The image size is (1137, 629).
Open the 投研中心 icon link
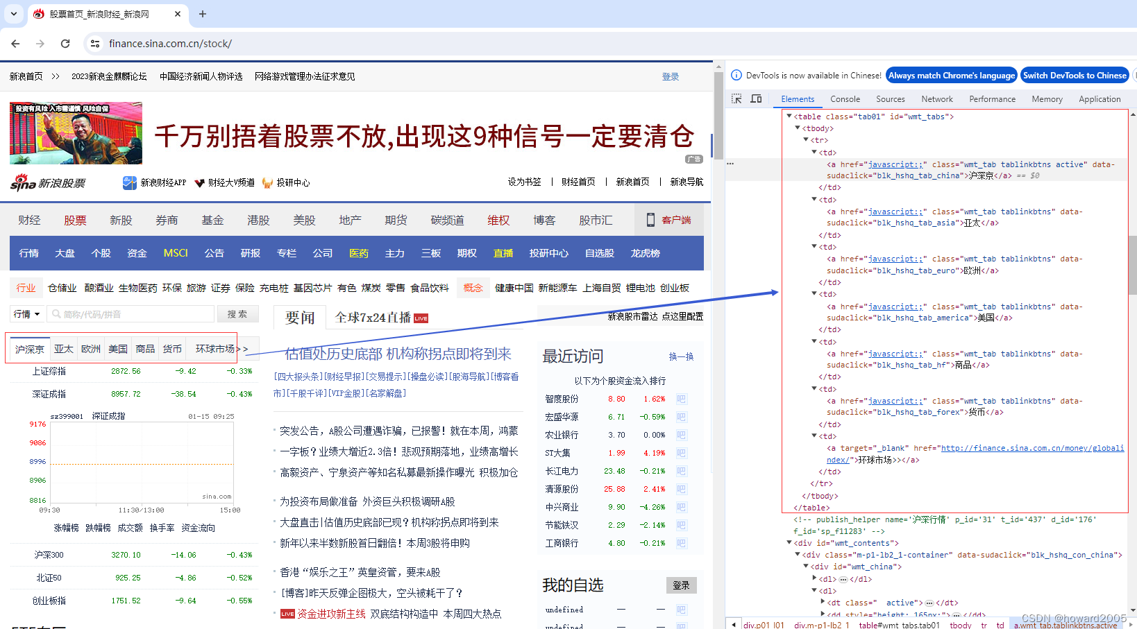pos(268,183)
